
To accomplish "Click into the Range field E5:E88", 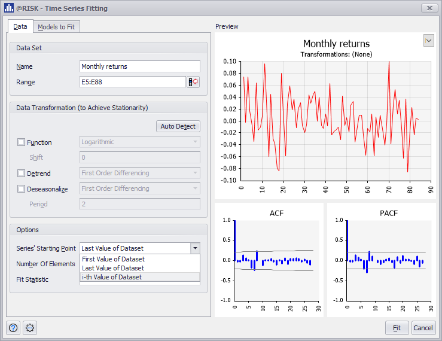I will tap(132, 83).
